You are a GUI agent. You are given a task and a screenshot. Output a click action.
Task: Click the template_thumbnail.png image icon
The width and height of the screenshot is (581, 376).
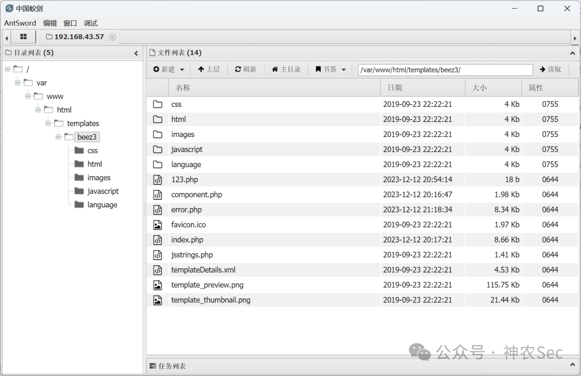[x=158, y=300]
